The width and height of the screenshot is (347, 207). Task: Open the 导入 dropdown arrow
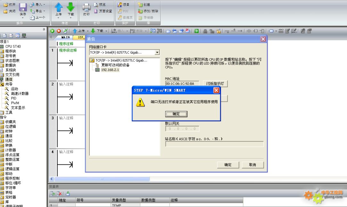point(44,4)
